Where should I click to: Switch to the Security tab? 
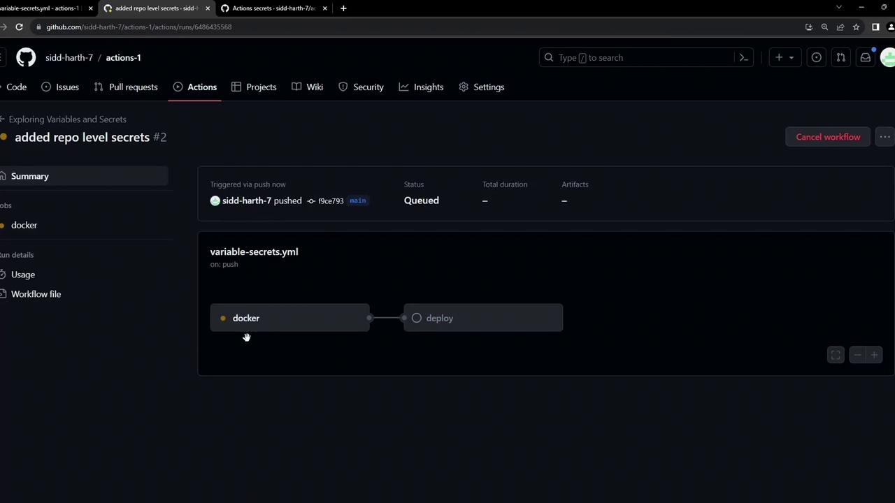click(361, 87)
